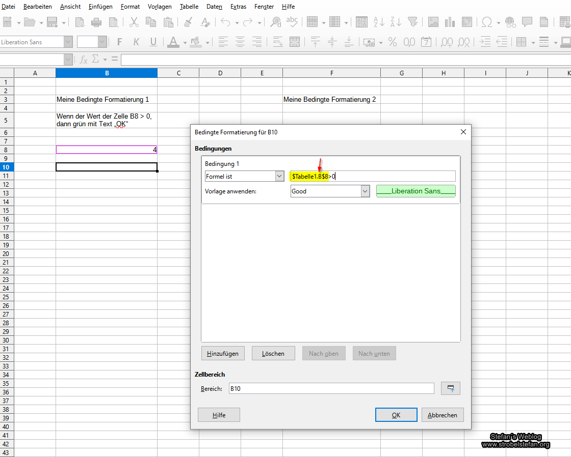Toggle bold formatting
The width and height of the screenshot is (571, 457).
pyautogui.click(x=119, y=42)
